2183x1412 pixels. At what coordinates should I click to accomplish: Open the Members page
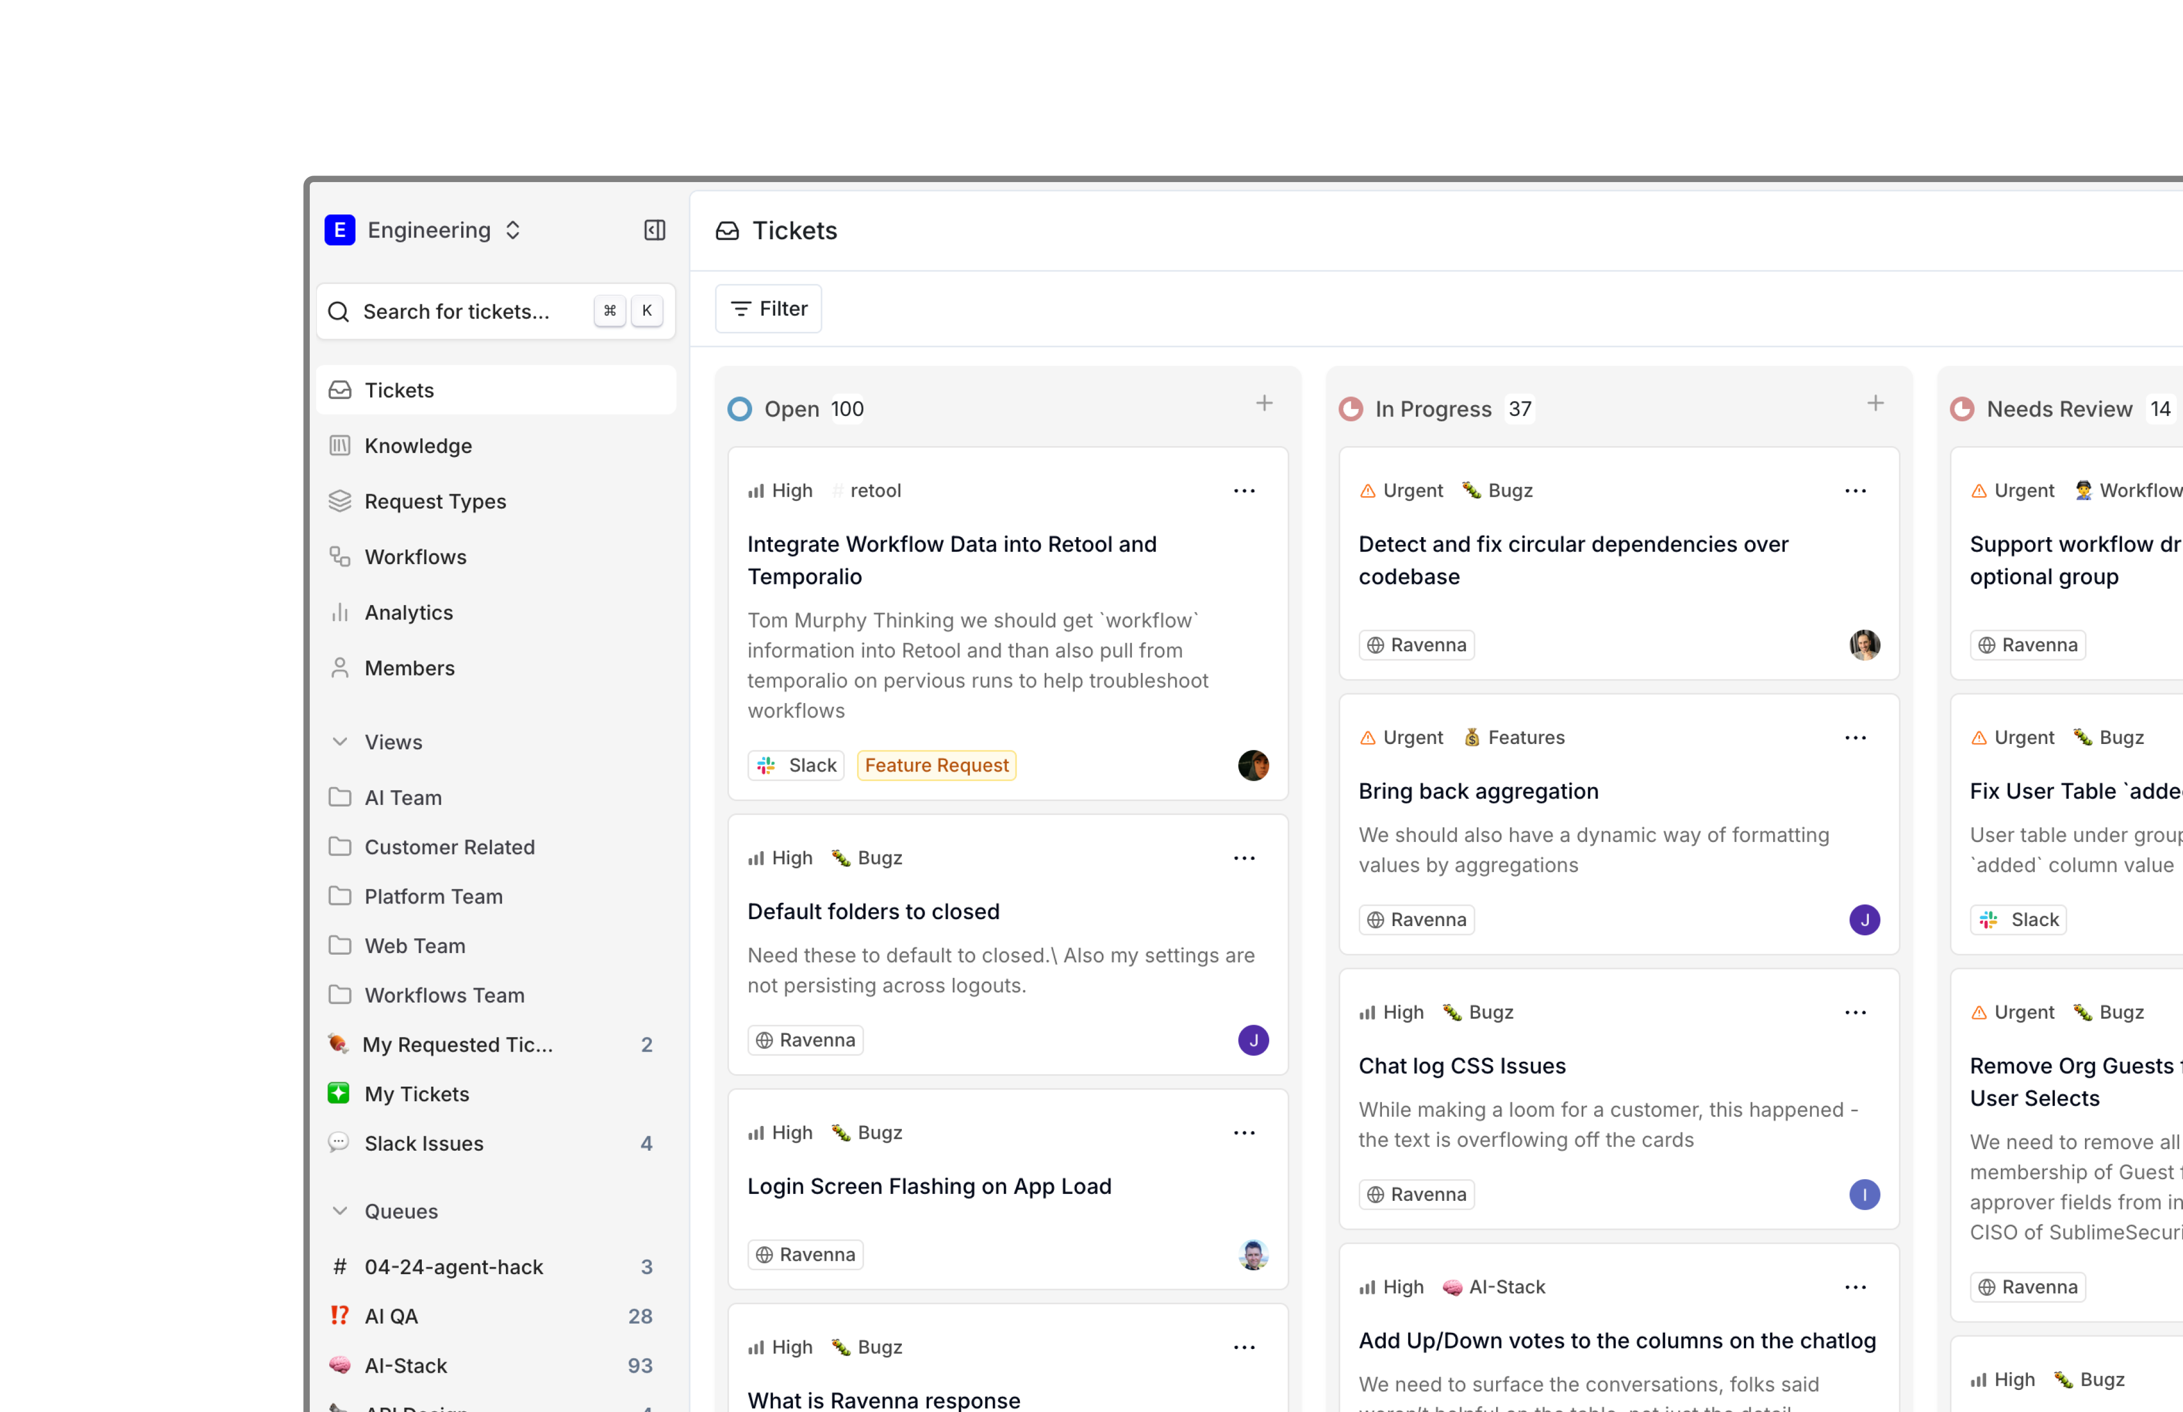pos(496,669)
